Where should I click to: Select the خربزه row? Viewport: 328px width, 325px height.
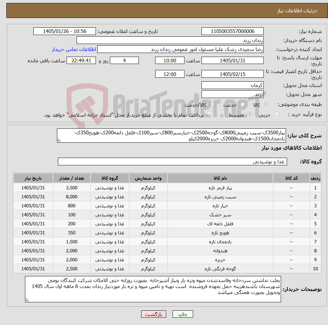pyautogui.click(x=167, y=260)
